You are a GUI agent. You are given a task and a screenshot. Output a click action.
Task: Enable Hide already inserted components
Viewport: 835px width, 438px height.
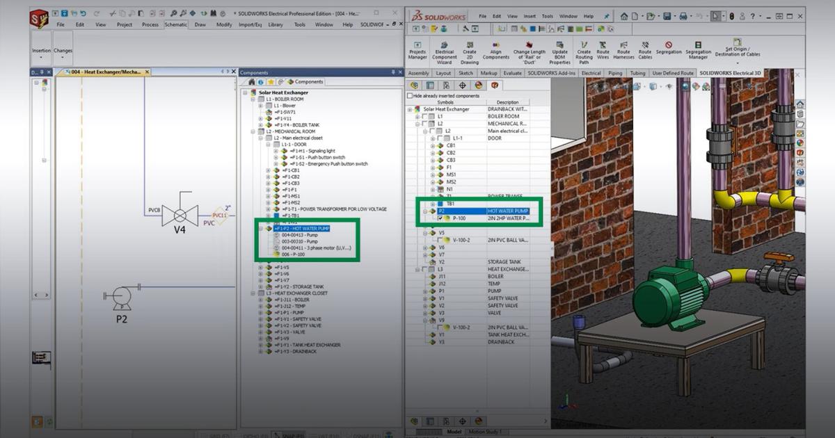411,95
